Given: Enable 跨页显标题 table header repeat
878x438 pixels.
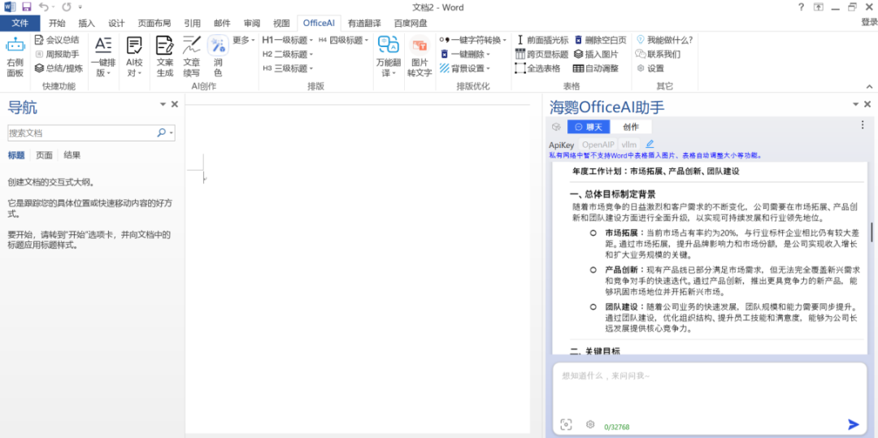Looking at the screenshot, I should pyautogui.click(x=541, y=54).
